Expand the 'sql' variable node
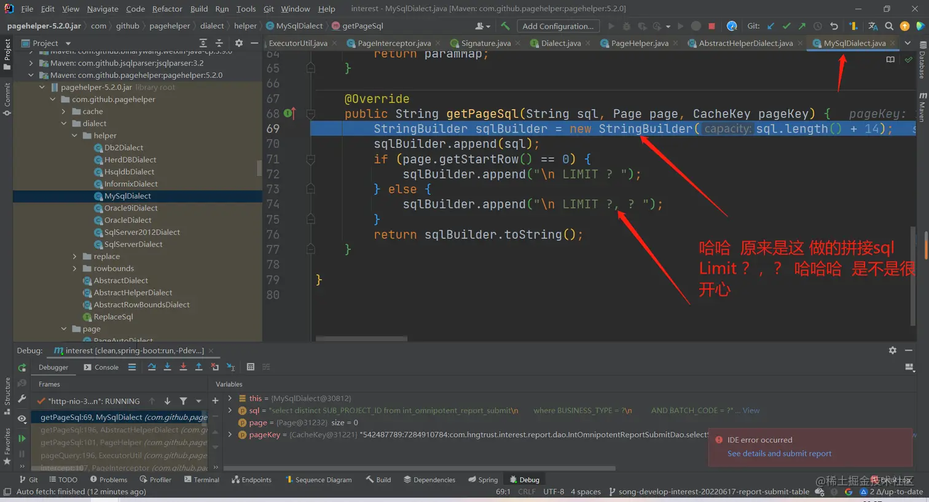 pyautogui.click(x=230, y=410)
